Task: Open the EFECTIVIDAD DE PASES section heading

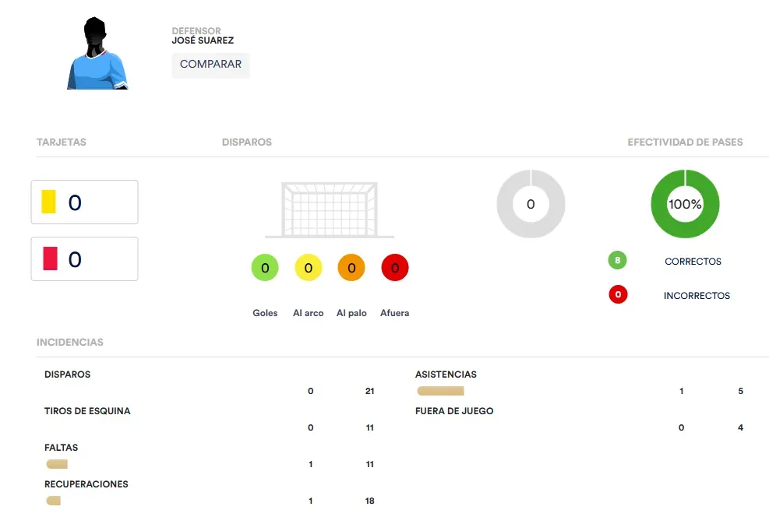Action: [x=685, y=142]
